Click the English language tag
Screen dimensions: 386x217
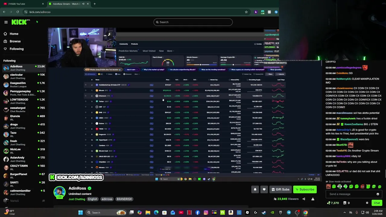click(93, 199)
